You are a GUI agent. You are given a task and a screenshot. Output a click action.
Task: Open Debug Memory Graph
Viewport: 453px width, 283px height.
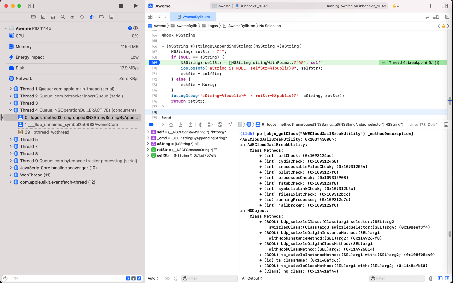coord(210,125)
